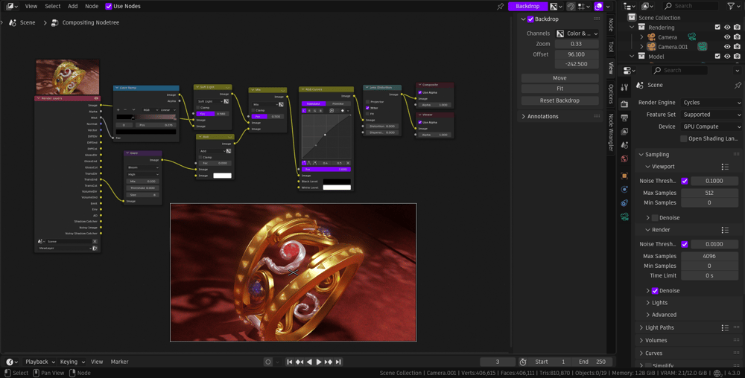Viewport: 745px width, 378px height.
Task: Open the Device GPU Compute dropdown
Action: [711, 127]
